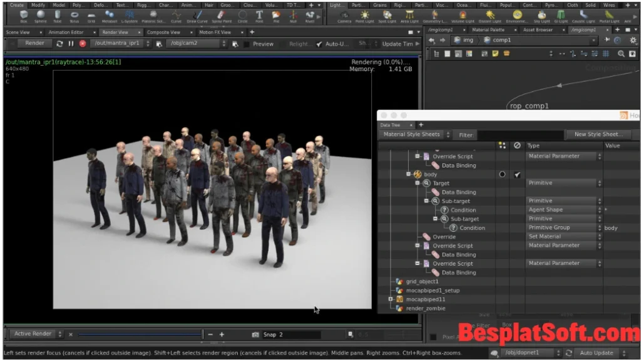Open the Material Style Sheets dropdown
This screenshot has width=641, height=360.
pos(413,134)
